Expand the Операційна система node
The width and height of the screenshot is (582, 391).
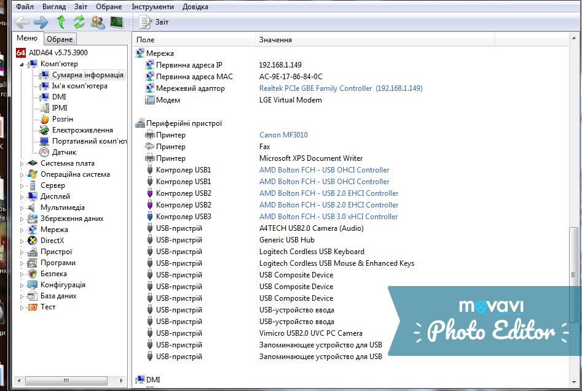(x=22, y=175)
